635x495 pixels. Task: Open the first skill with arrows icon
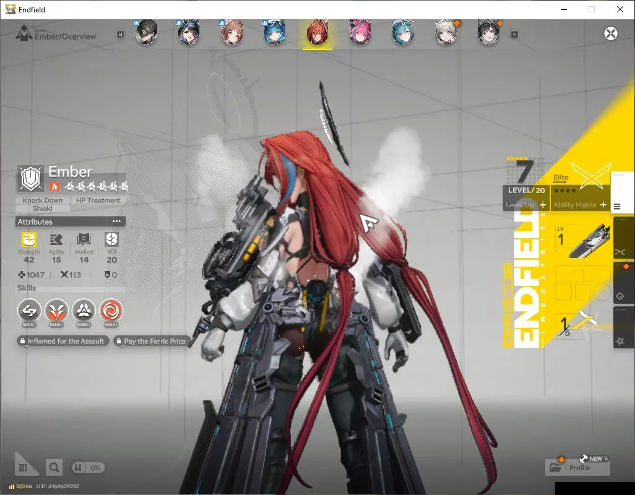pyautogui.click(x=29, y=311)
